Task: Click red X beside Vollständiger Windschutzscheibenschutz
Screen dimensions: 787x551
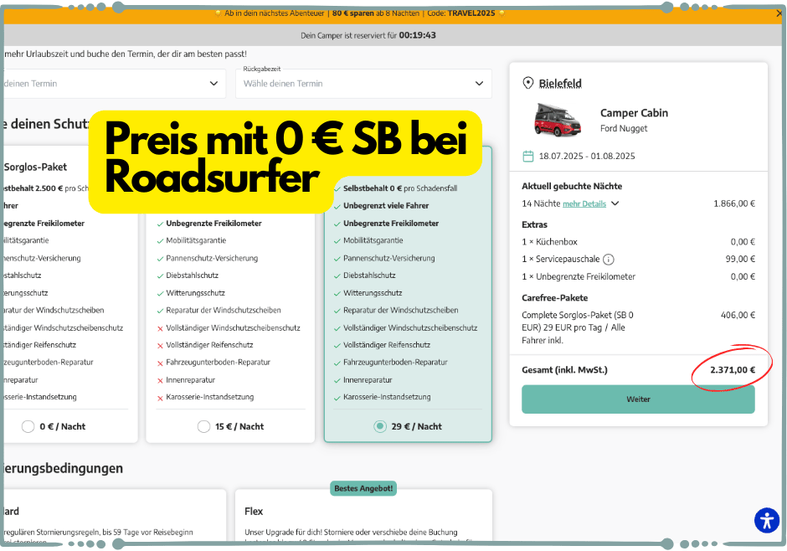Action: tap(160, 329)
